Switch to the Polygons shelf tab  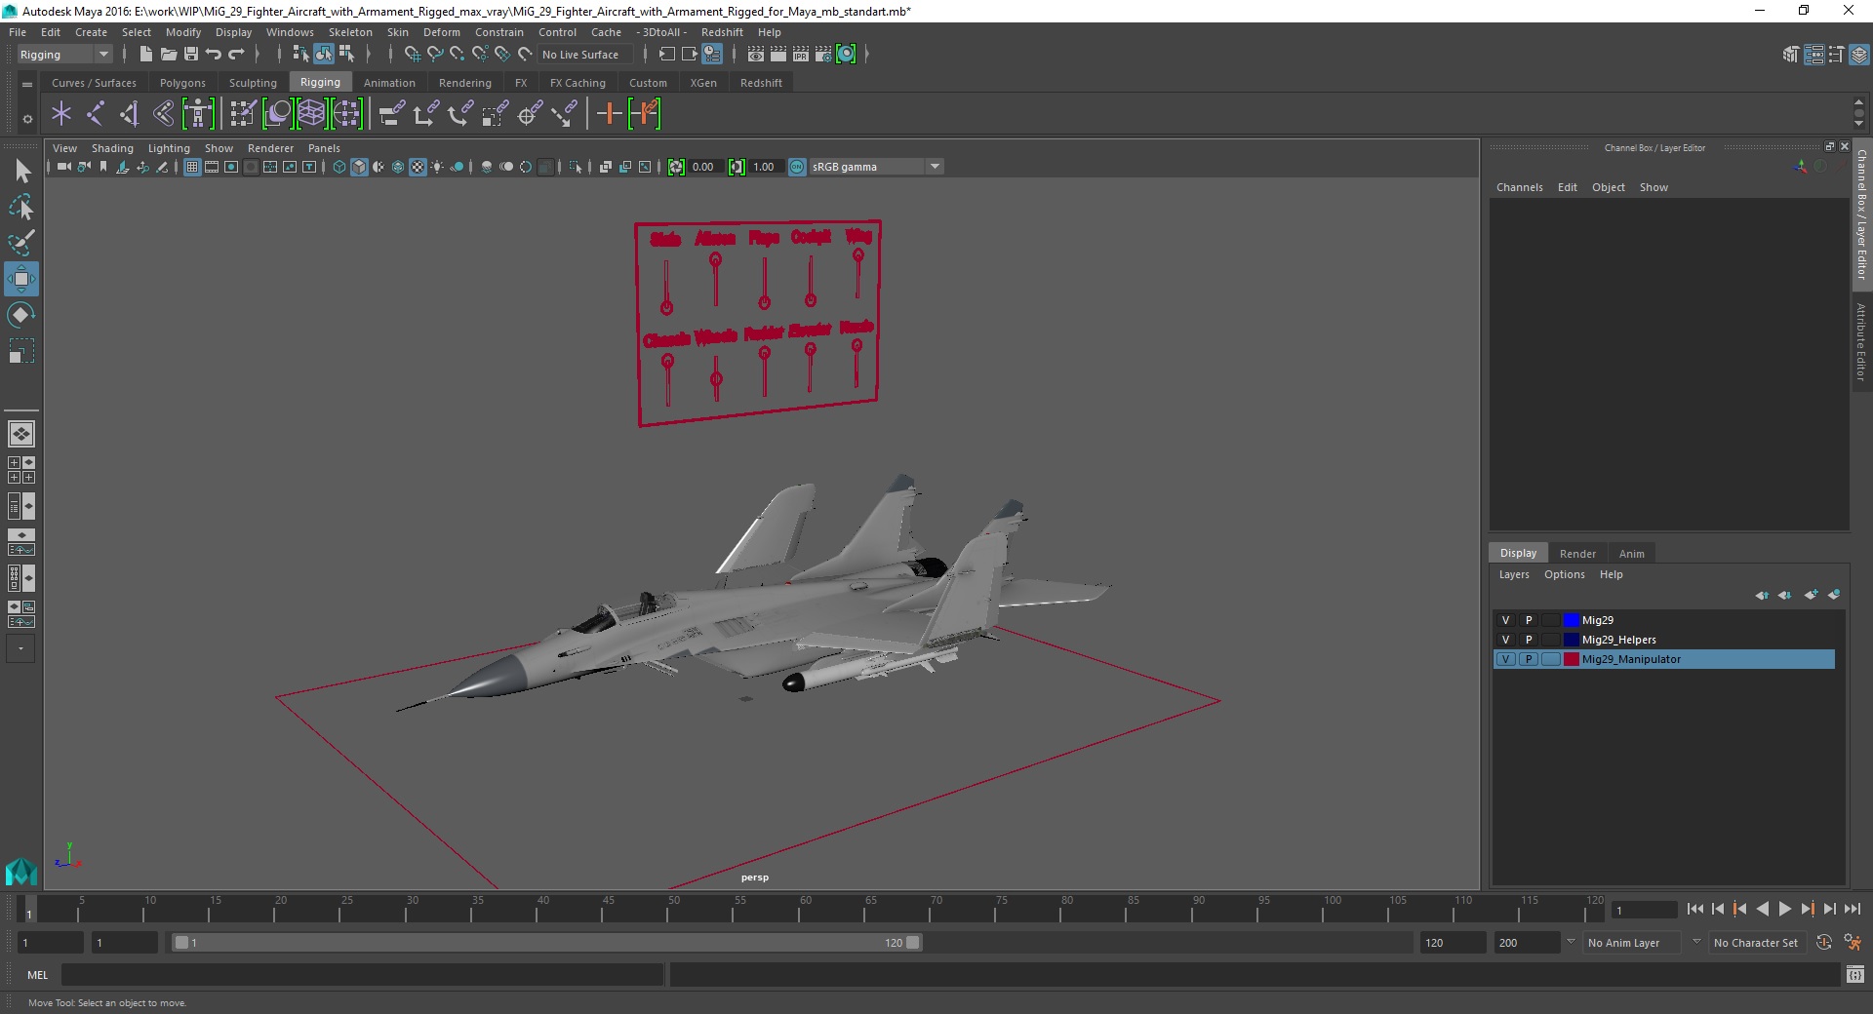182,83
